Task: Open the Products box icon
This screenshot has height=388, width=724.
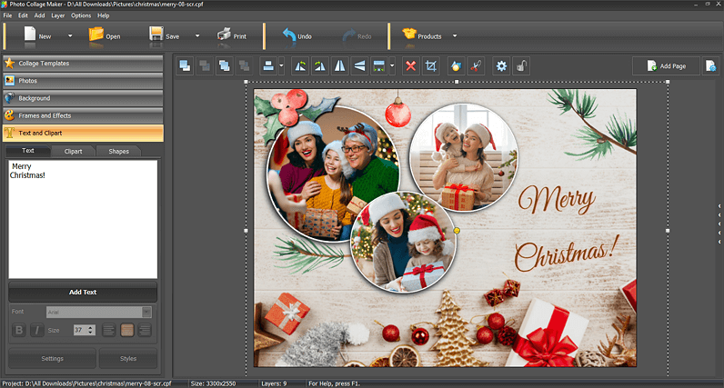Action: (x=409, y=34)
